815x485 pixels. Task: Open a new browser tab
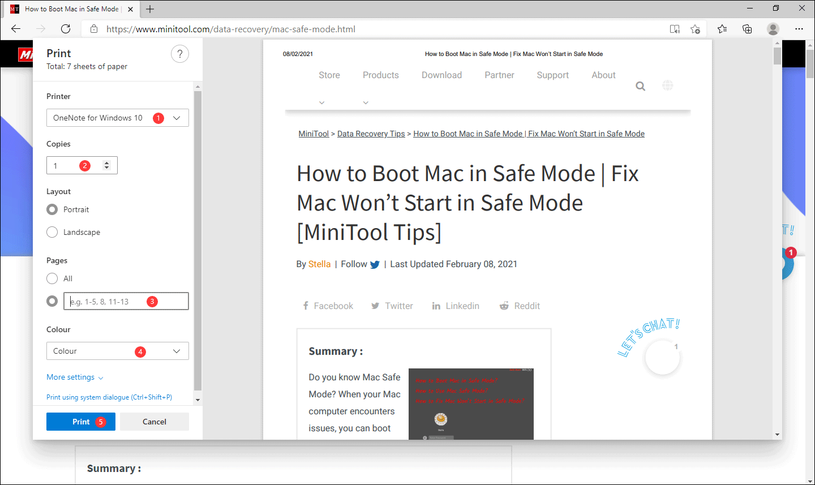tap(150, 9)
